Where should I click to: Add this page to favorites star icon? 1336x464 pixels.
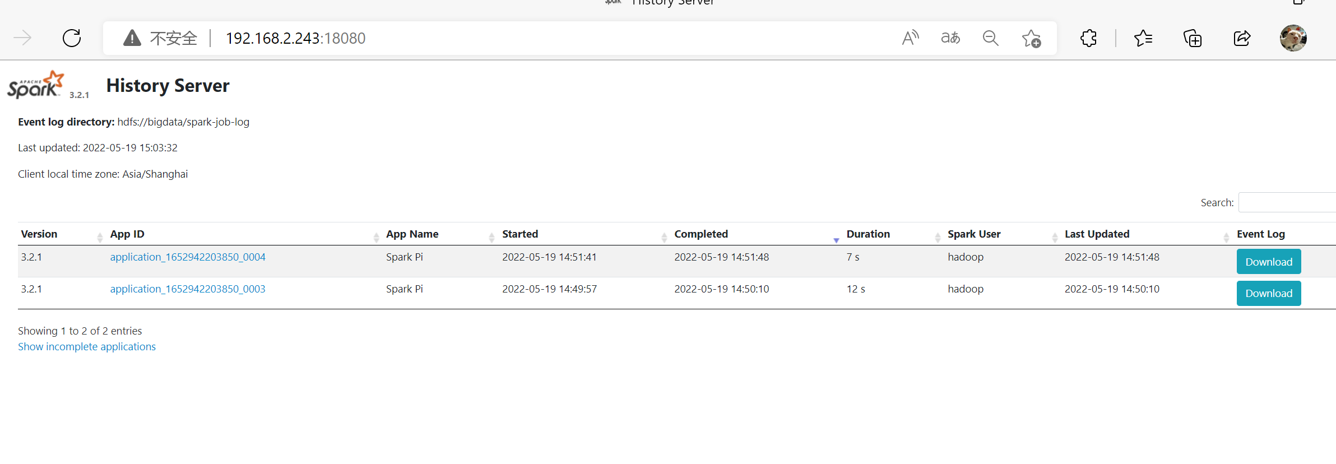[1031, 39]
